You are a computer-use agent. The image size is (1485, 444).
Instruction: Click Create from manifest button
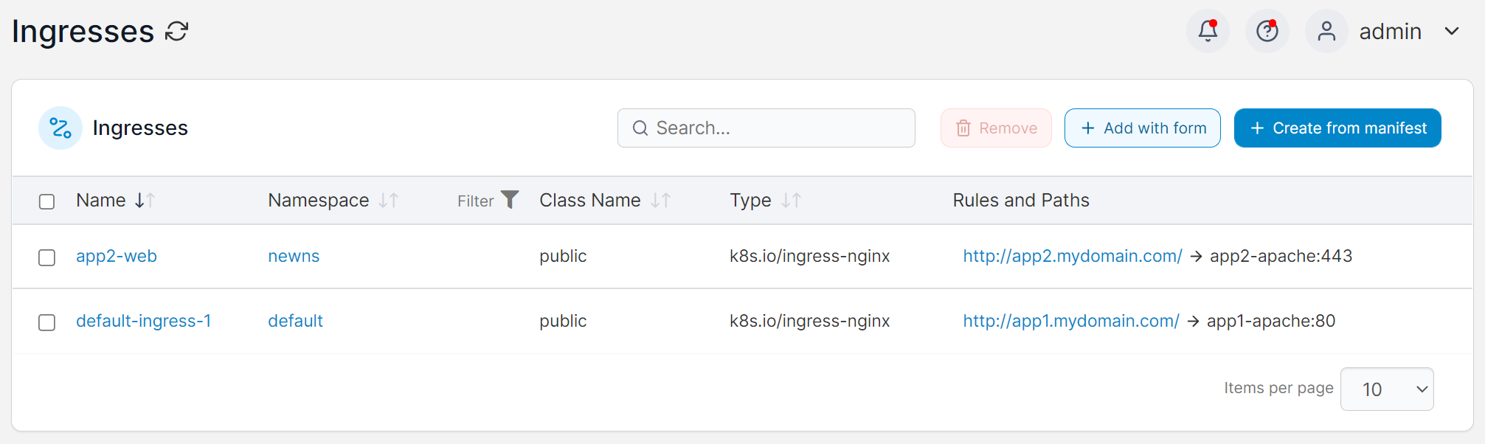(x=1337, y=128)
